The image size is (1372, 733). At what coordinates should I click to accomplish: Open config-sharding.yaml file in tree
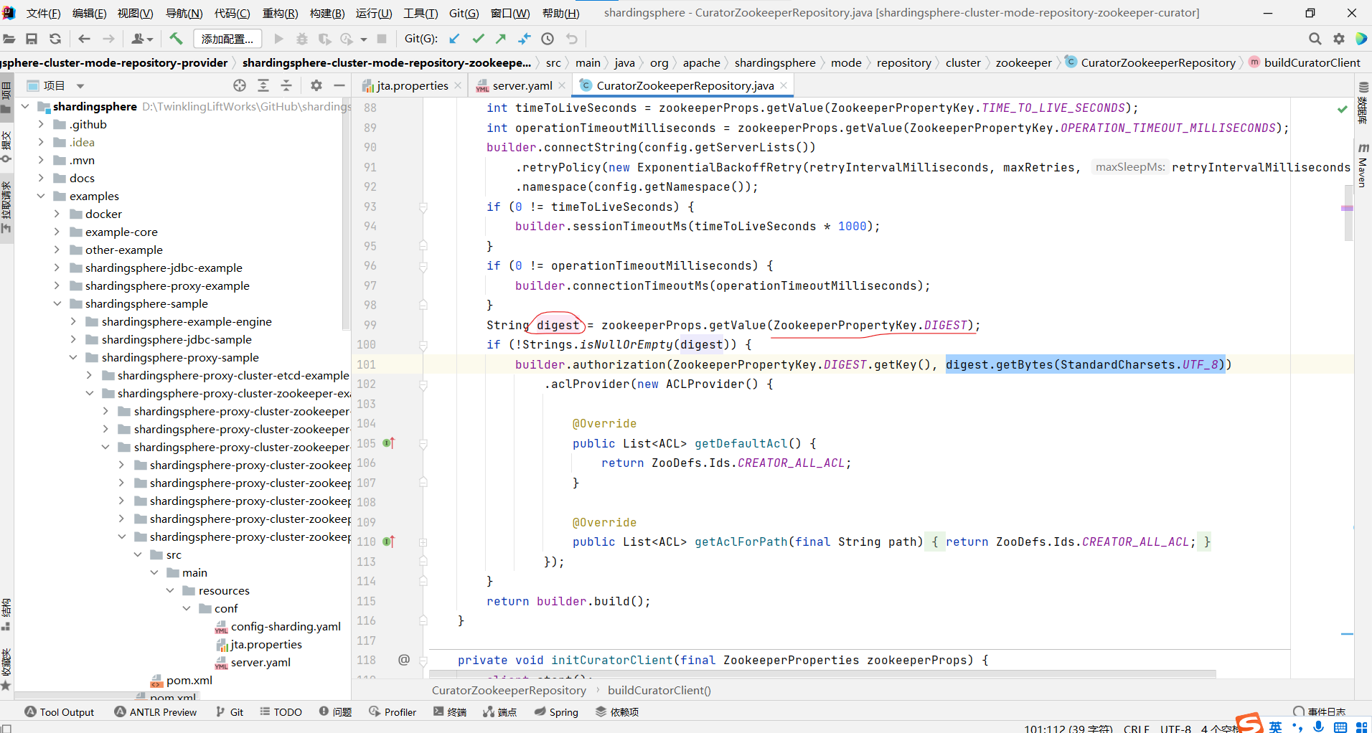(285, 626)
